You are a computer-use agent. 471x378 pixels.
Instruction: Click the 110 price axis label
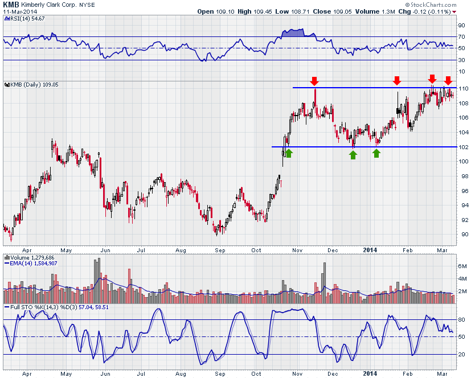464,89
